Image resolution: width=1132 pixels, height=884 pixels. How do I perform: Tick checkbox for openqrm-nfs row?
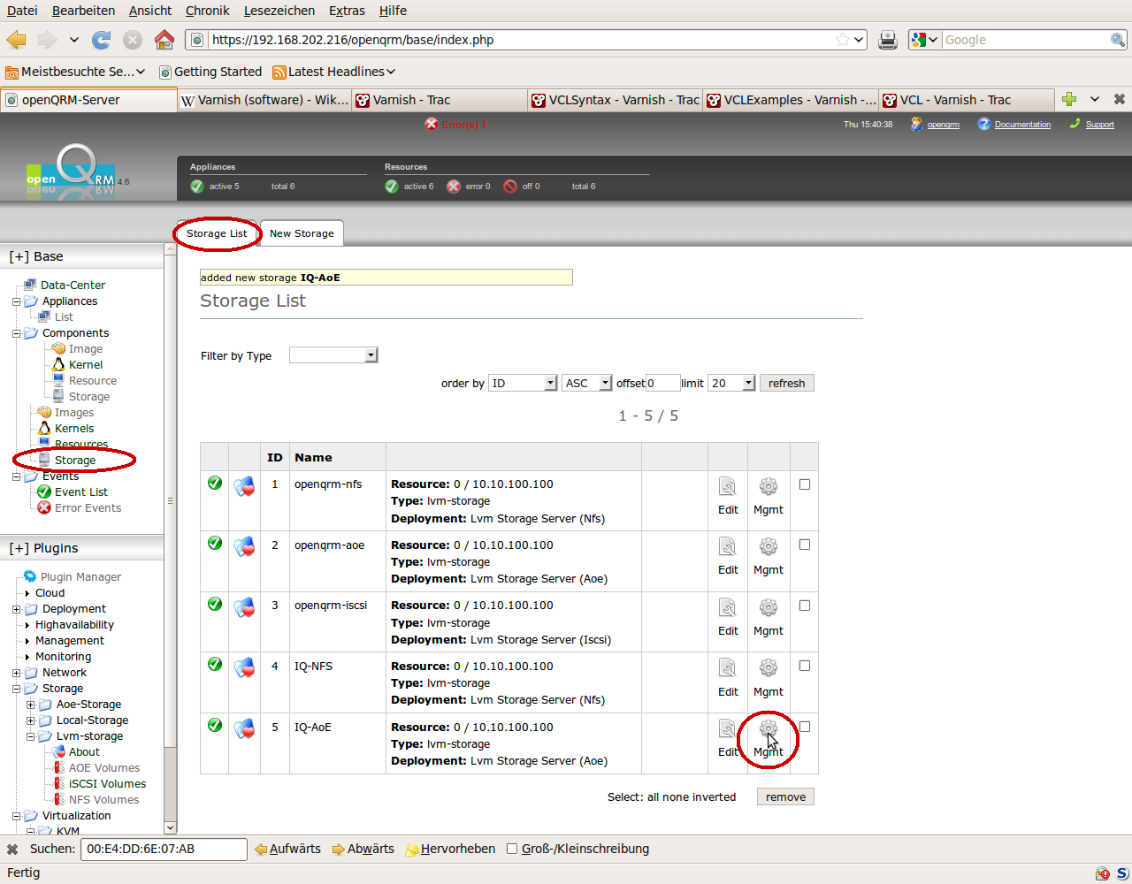[x=805, y=484]
